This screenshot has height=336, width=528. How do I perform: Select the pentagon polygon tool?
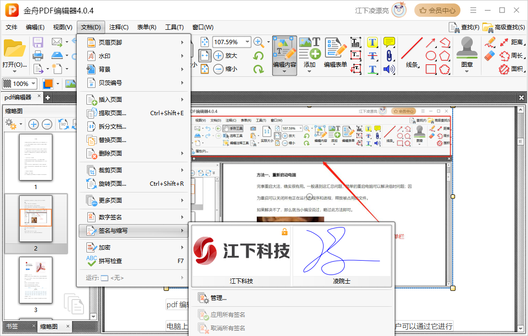tap(444, 56)
